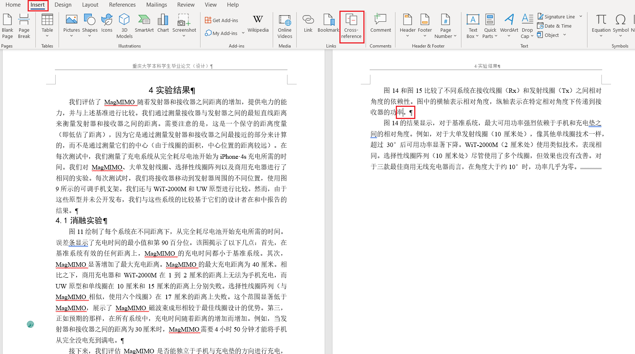Open the Review tab
635x354 pixels.
coord(186,5)
